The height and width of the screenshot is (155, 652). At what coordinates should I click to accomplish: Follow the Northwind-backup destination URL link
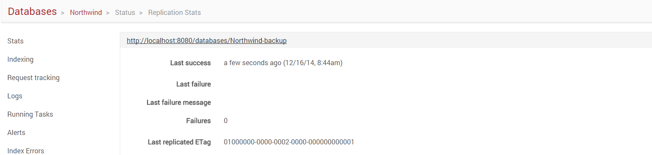[207, 41]
